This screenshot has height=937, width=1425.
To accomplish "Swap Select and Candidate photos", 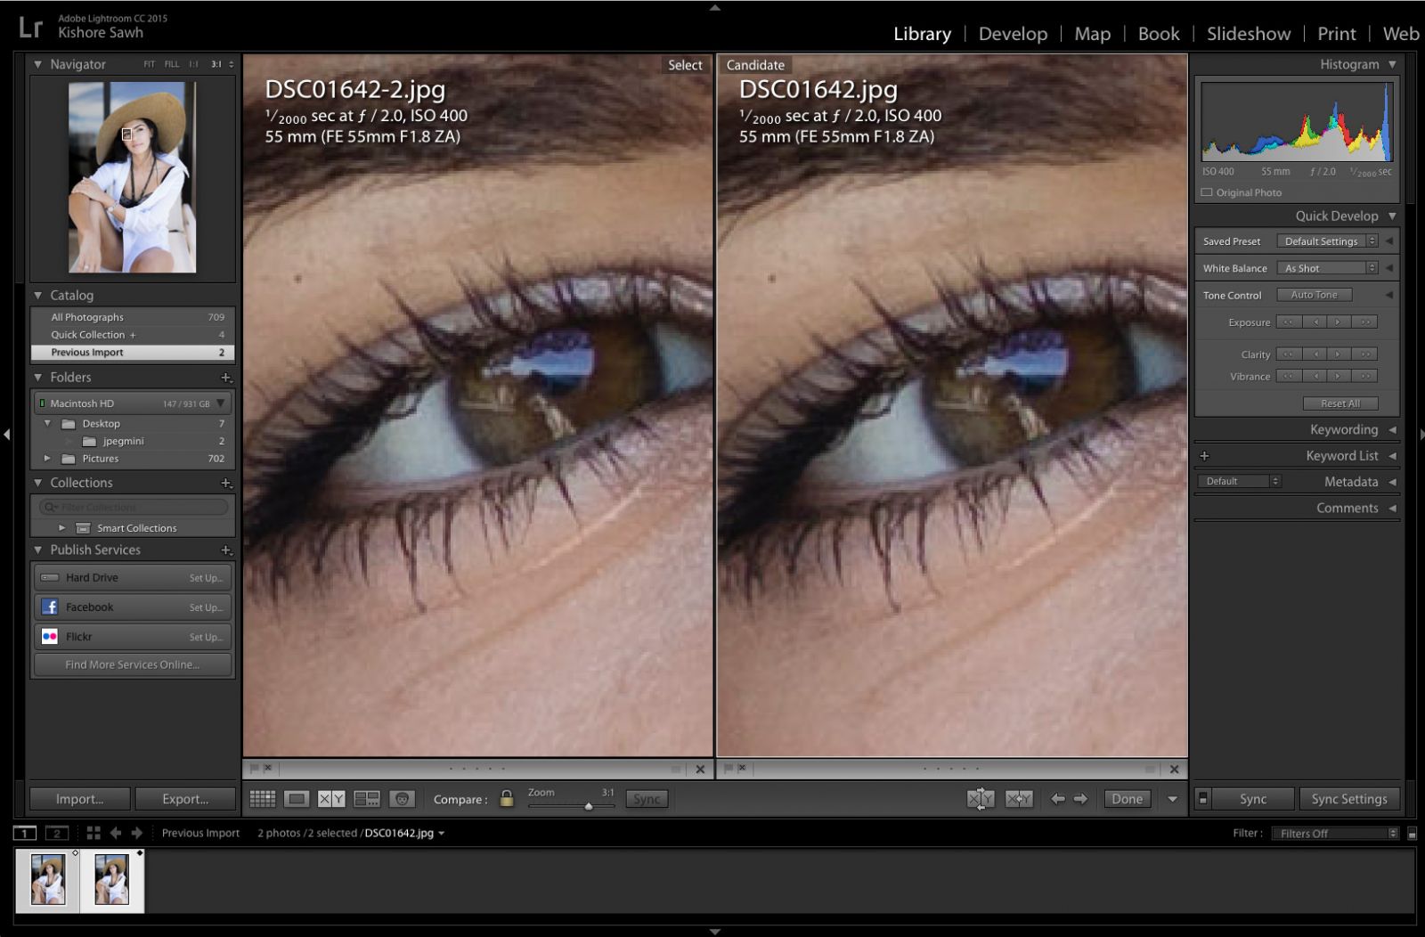I will 981,799.
